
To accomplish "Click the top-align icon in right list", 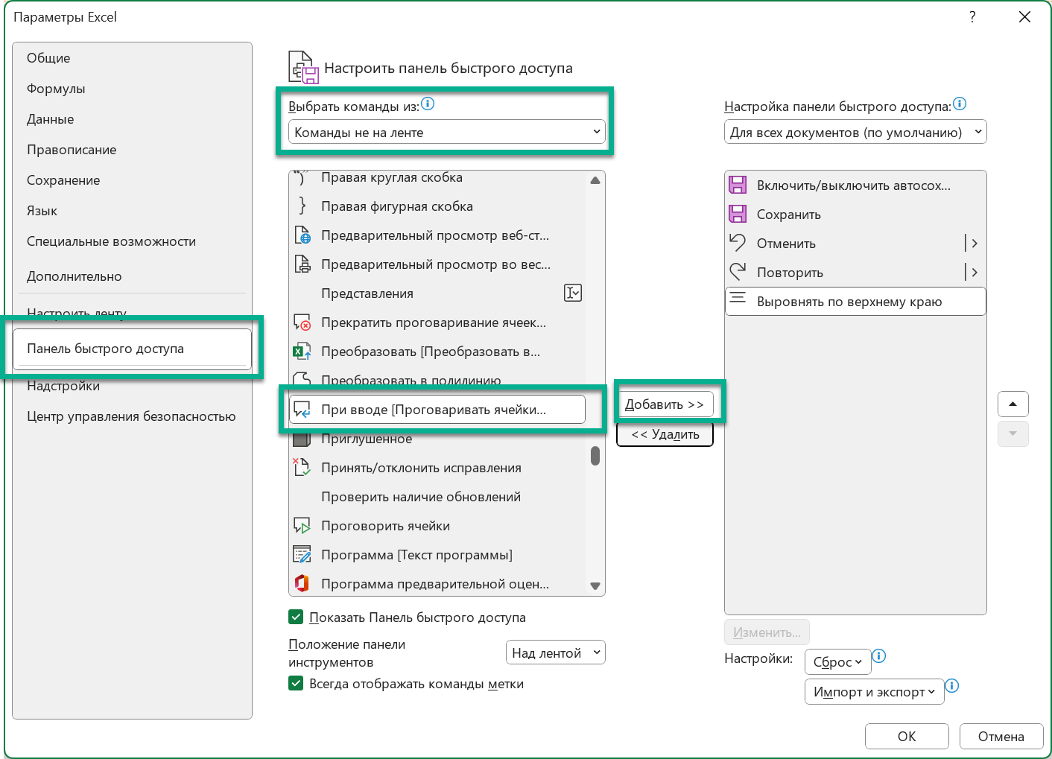I will coord(738,298).
